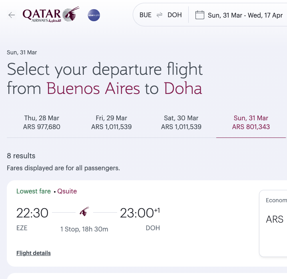Screen dimensions: 287x279
Task: Click the 23:00 DOH arrival time
Action: point(140,213)
